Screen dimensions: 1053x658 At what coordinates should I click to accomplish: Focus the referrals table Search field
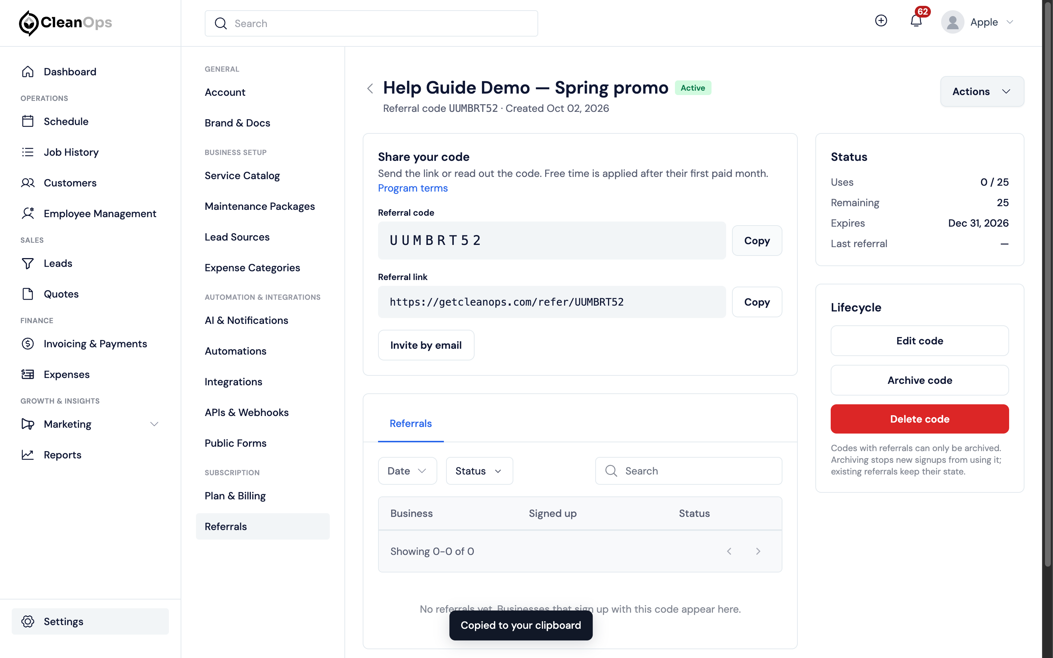pos(688,471)
